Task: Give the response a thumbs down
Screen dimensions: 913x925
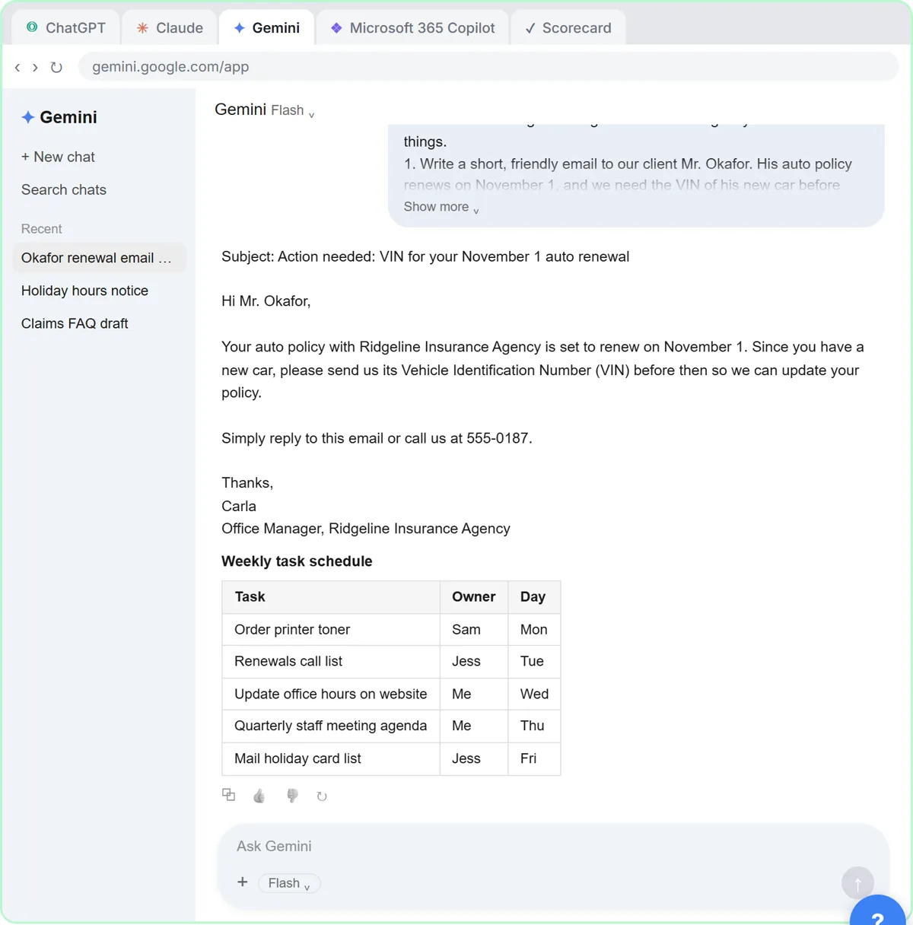Action: [x=292, y=796]
